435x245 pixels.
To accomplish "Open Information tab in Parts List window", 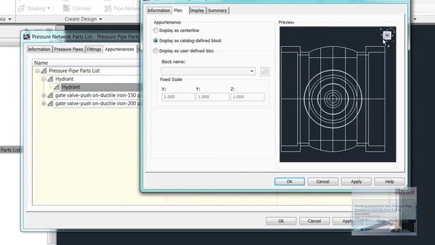I will pos(39,49).
